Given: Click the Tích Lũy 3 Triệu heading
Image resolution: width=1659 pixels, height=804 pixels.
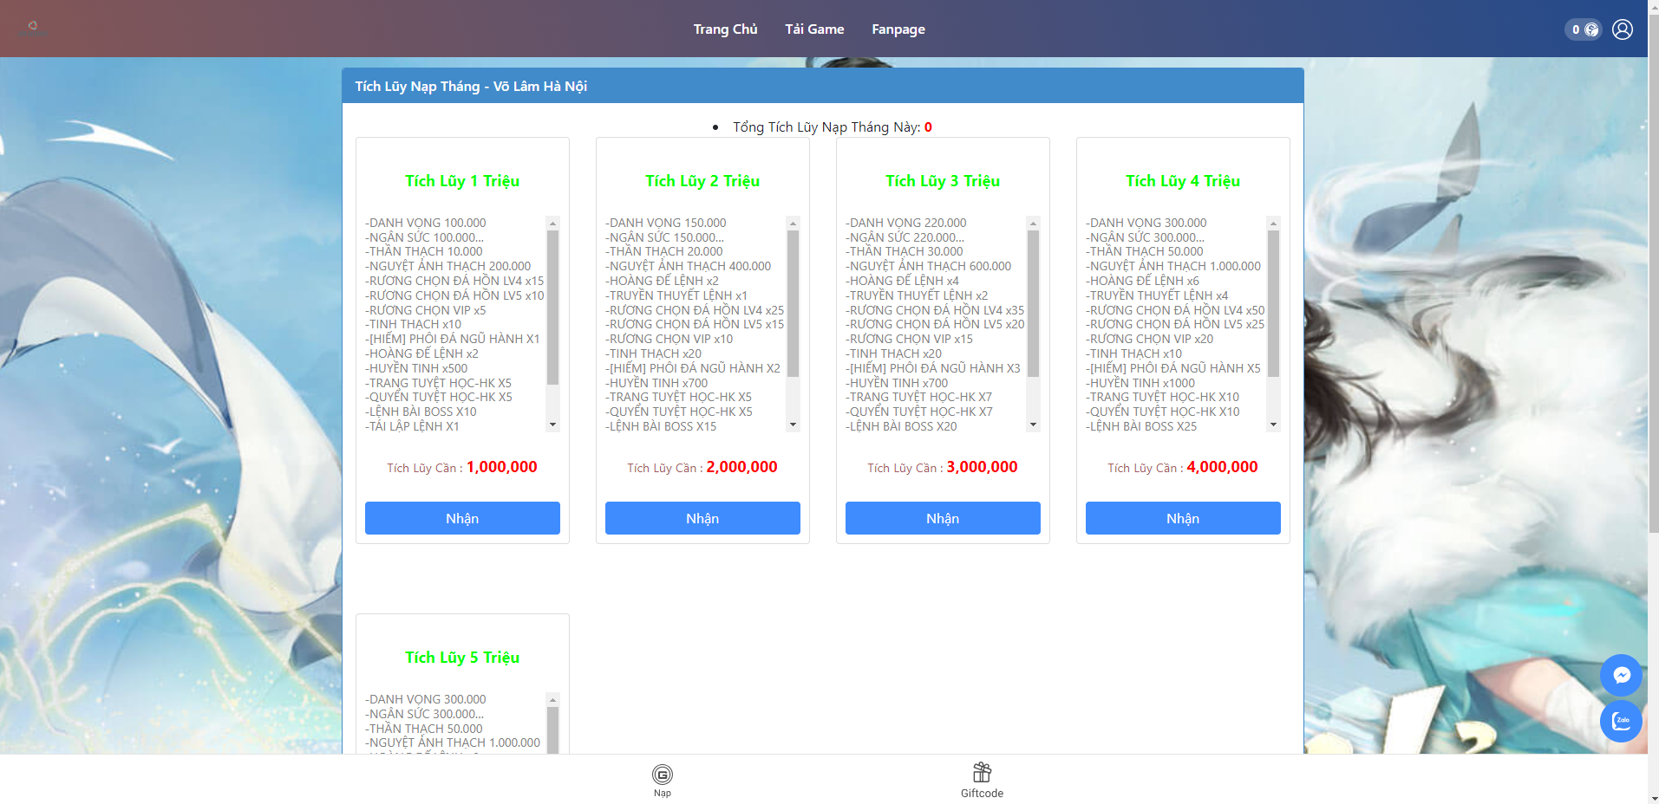Looking at the screenshot, I should [943, 181].
